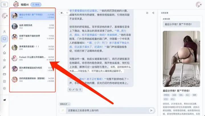
Task: Copy the message using the copy icon
Action: (70, 89)
